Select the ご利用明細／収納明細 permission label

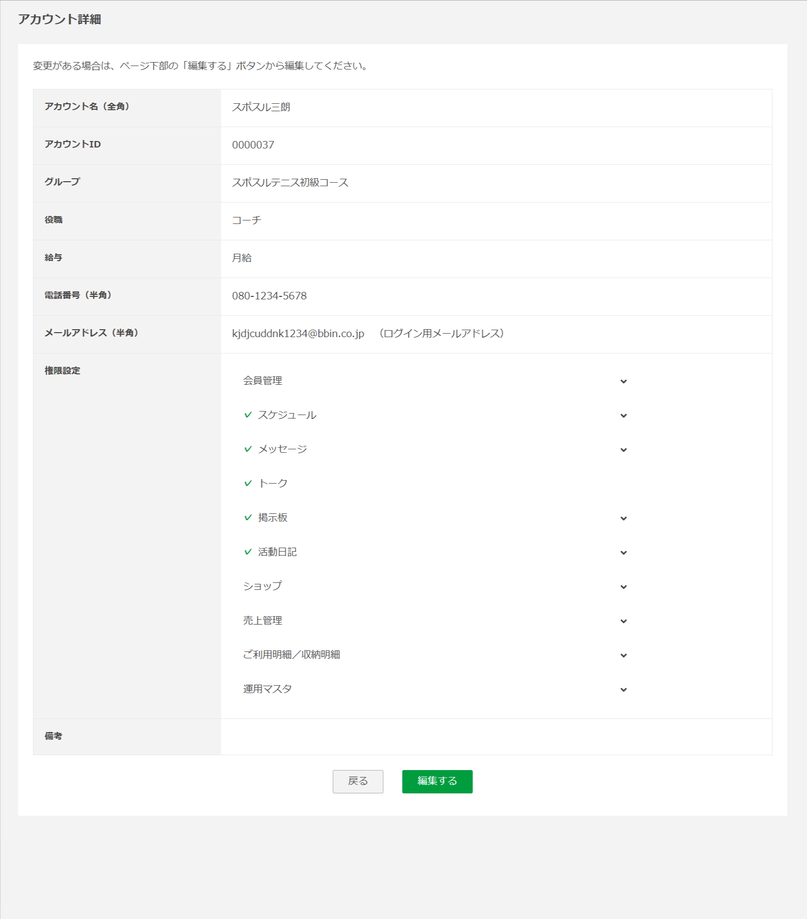tap(291, 655)
